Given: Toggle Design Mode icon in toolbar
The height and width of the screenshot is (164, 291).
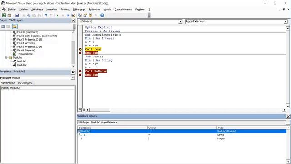Looking at the screenshot, I should pyautogui.click(x=73, y=15).
